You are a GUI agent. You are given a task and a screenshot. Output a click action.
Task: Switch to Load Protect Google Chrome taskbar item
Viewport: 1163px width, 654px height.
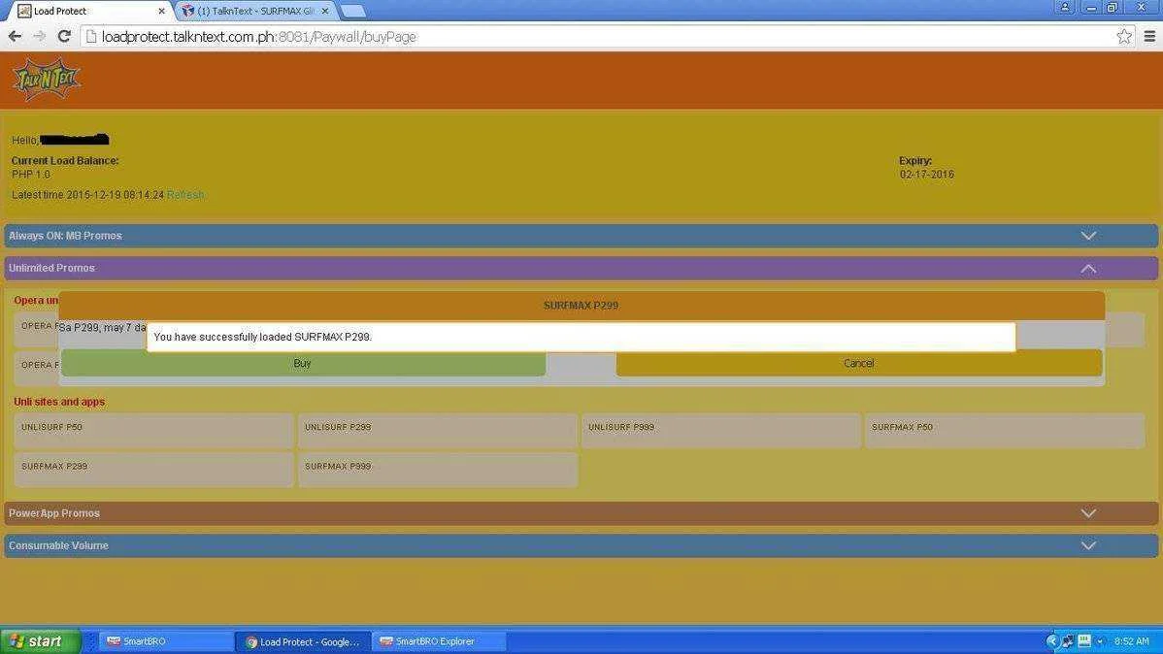click(x=303, y=641)
